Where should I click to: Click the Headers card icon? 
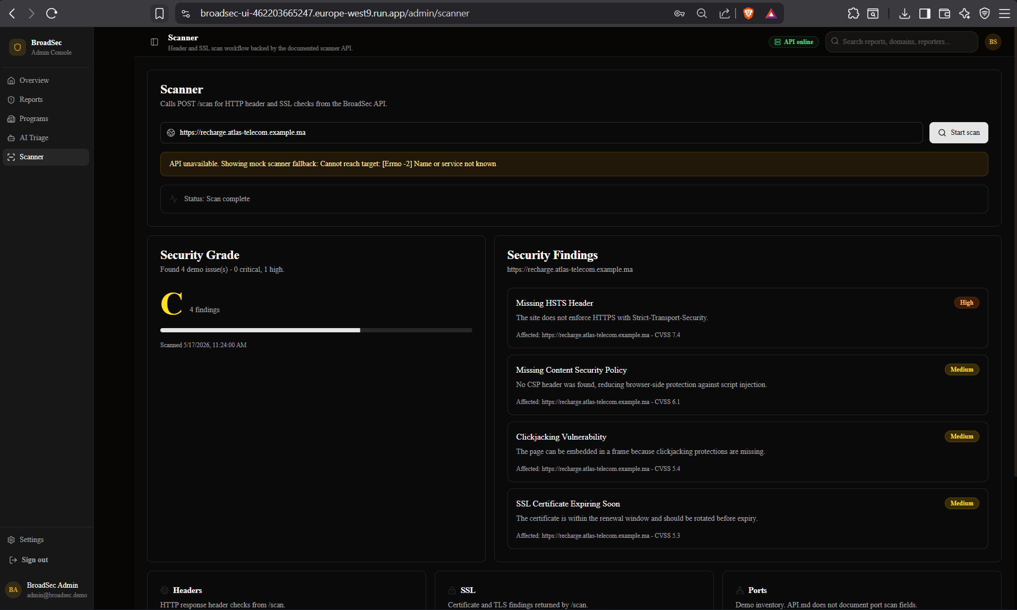165,590
